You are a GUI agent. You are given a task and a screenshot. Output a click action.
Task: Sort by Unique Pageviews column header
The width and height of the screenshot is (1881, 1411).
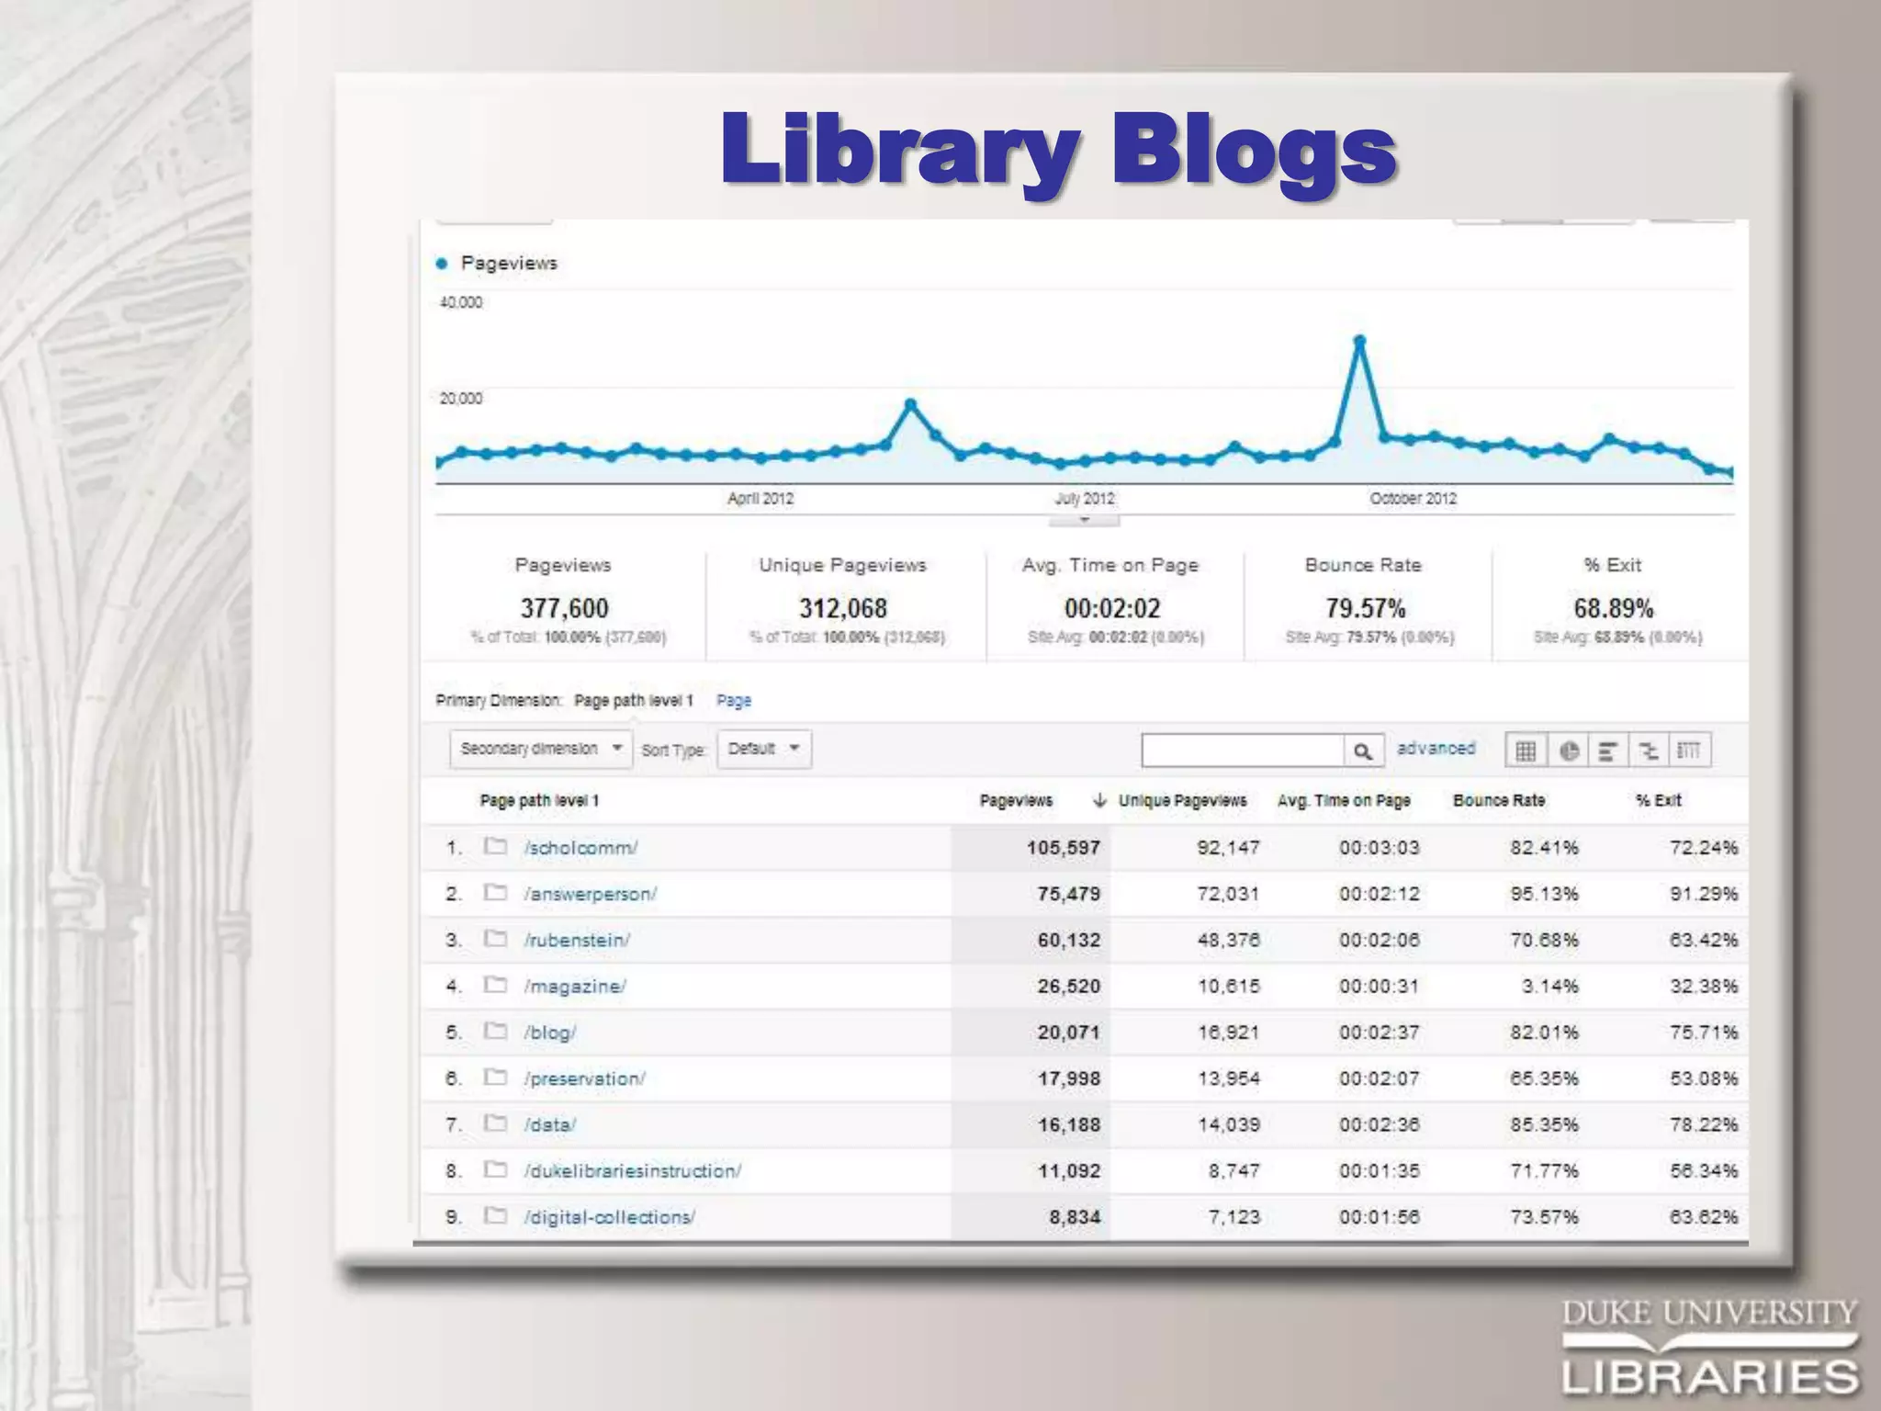pyautogui.click(x=1182, y=800)
